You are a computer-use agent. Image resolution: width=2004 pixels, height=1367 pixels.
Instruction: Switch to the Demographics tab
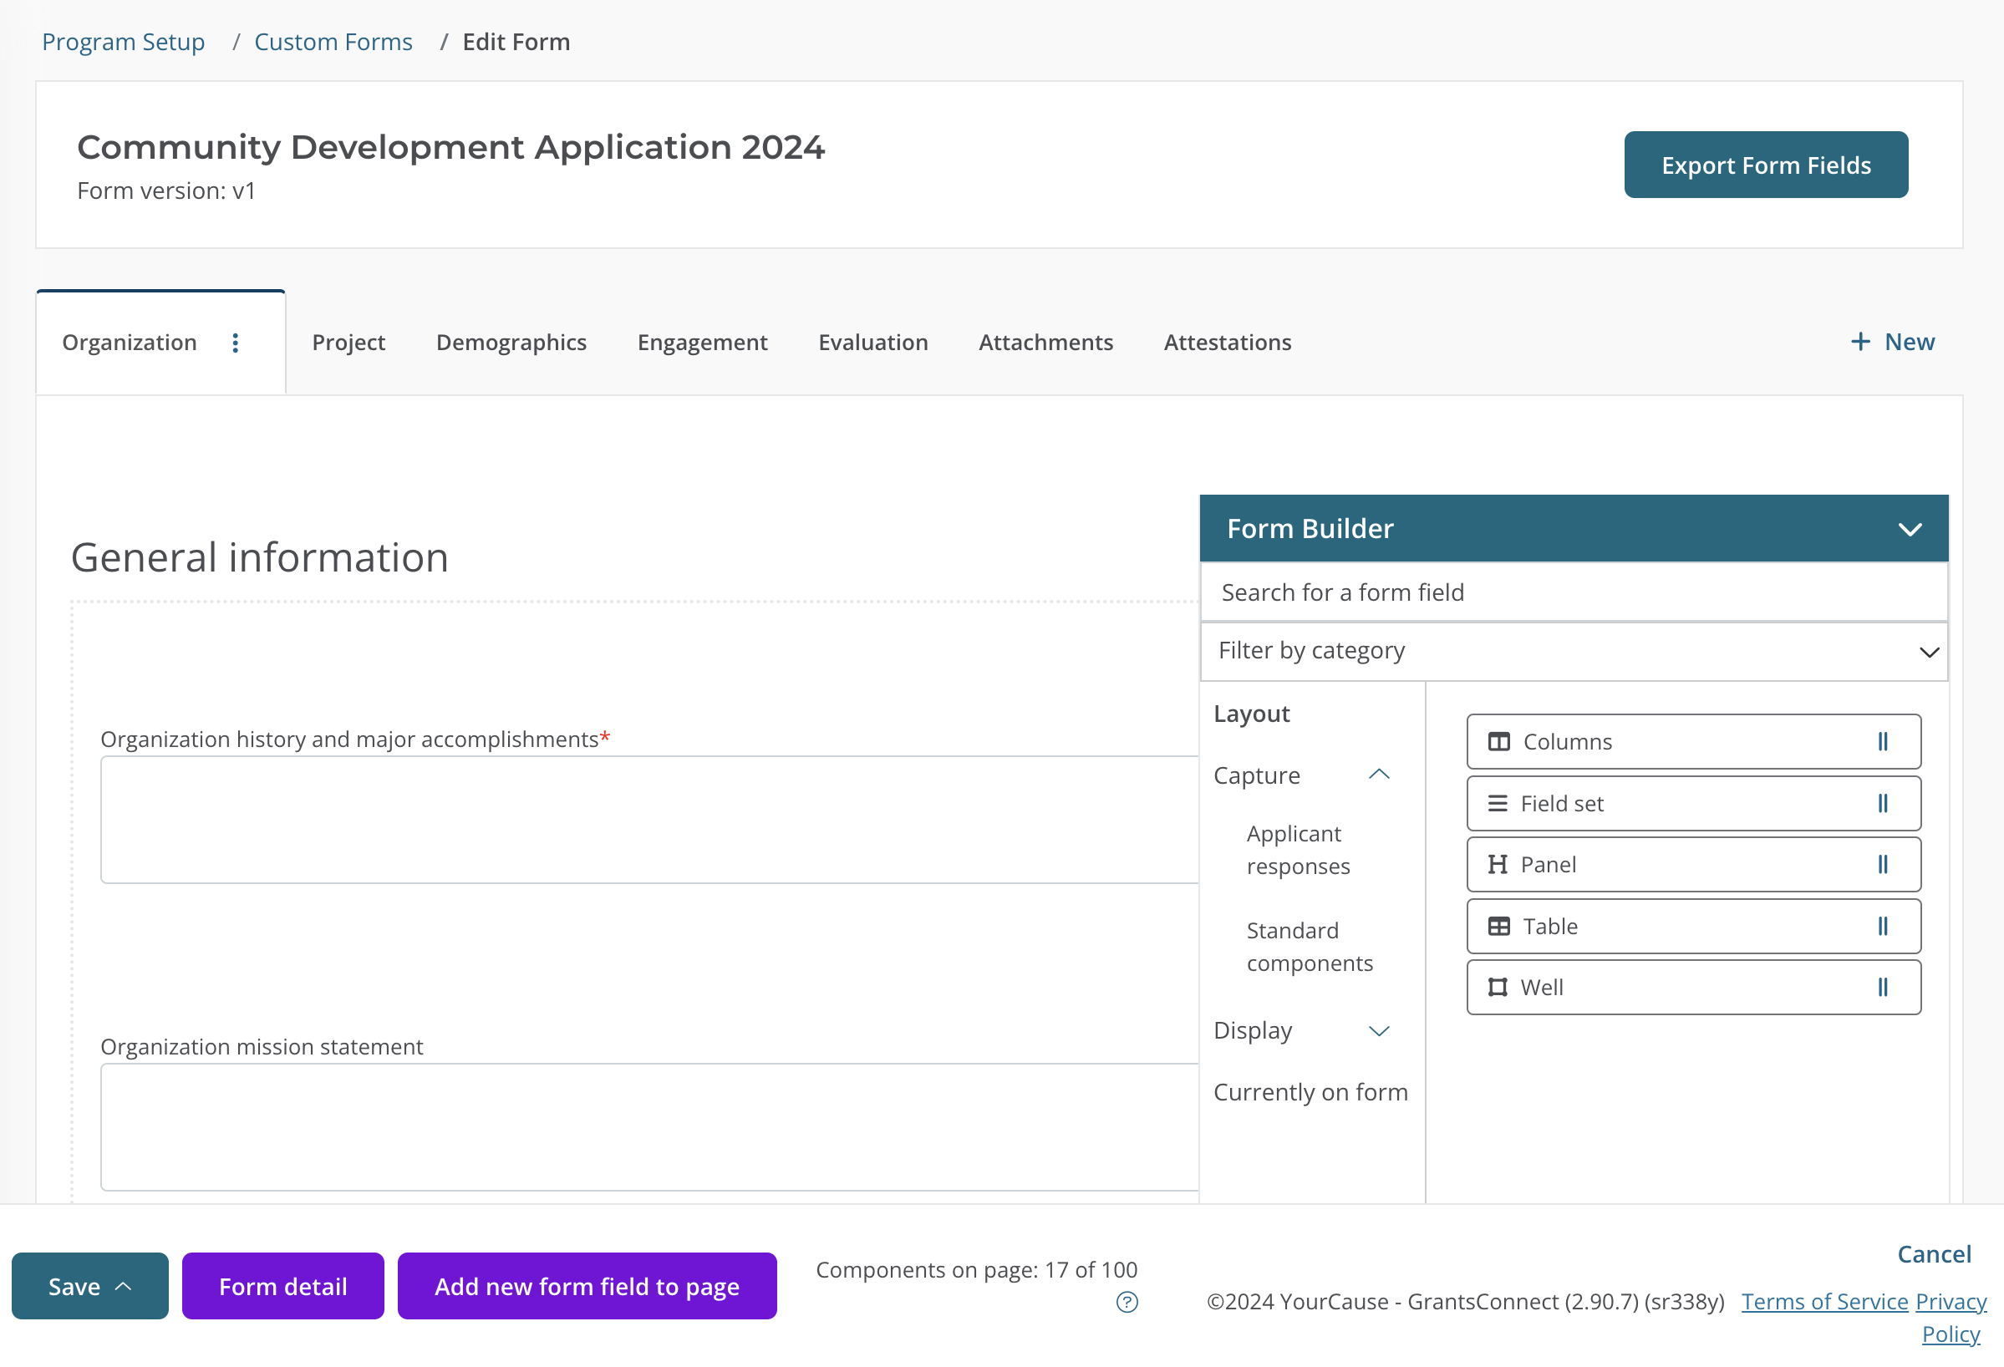click(x=511, y=343)
